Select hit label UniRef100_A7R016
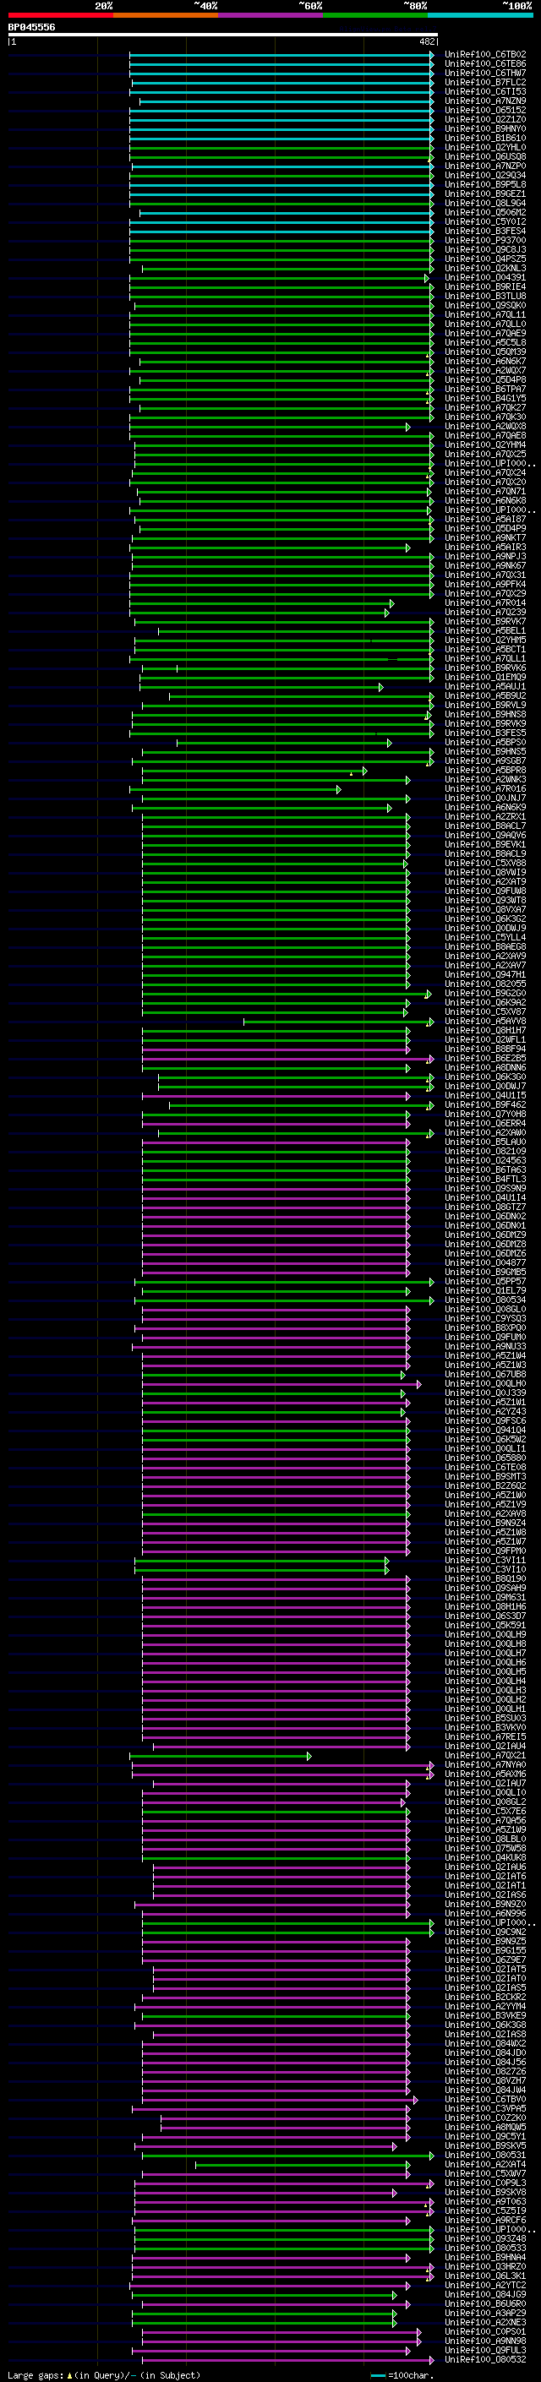Image resolution: width=541 pixels, height=2382 pixels. pyautogui.click(x=485, y=788)
